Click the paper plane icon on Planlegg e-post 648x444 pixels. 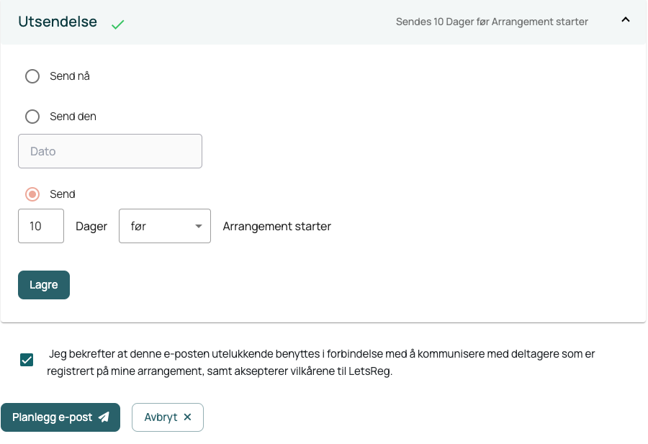[x=104, y=417]
